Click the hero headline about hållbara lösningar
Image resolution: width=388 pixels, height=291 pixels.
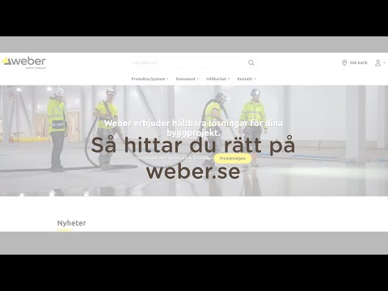(x=193, y=128)
